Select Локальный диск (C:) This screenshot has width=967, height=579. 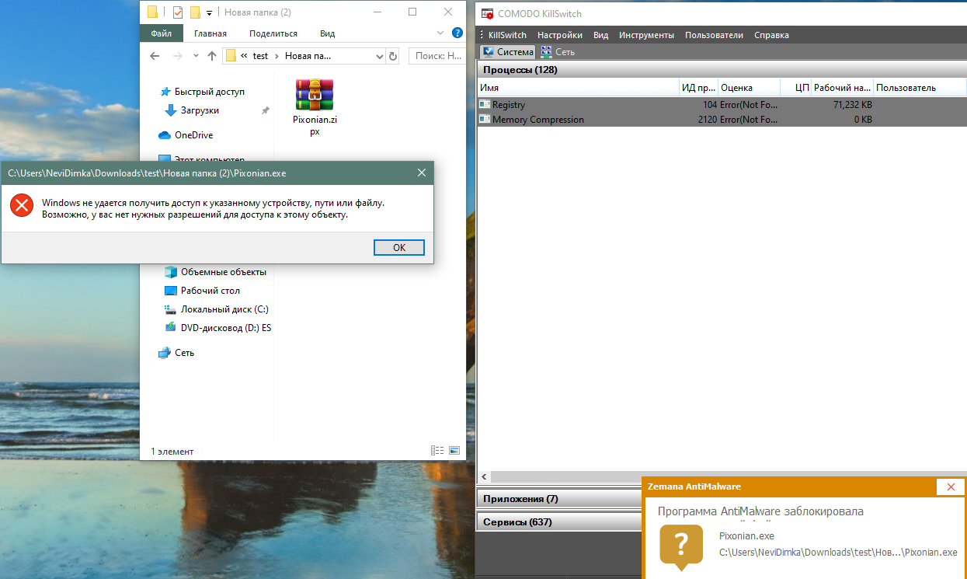[x=217, y=309]
